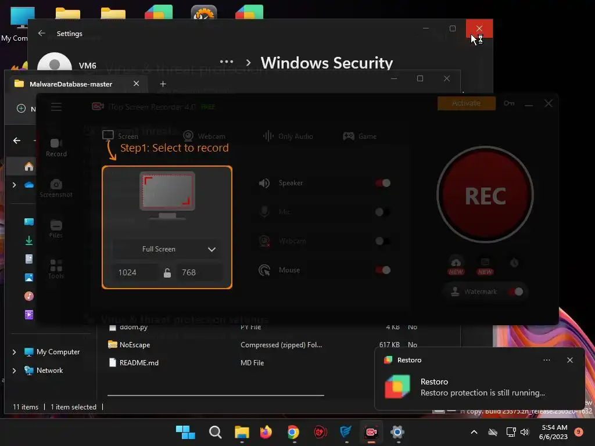Toggle the Webcam switch
This screenshot has height=446, width=595.
pyautogui.click(x=383, y=241)
